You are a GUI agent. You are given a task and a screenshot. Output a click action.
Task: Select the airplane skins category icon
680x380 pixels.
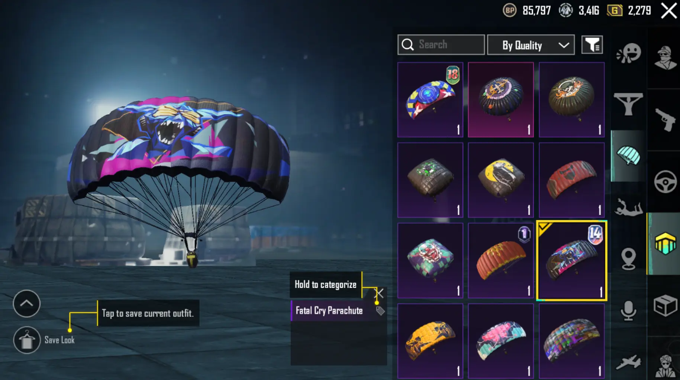point(628,362)
